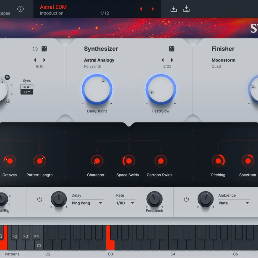The width and height of the screenshot is (258, 258).
Task: Open the Plate ambience type dropdown
Action: [x=233, y=203]
